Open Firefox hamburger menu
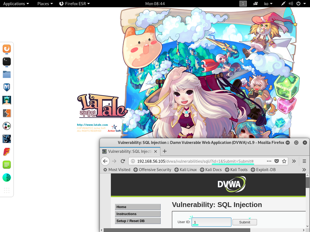310x232 pixels. tap(304, 161)
